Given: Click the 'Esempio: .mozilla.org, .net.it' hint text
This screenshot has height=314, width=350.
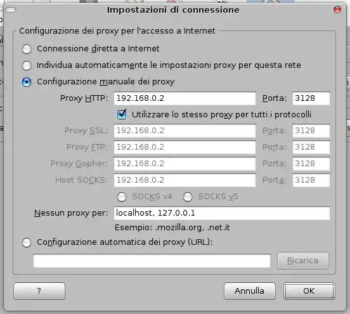Looking at the screenshot, I should pyautogui.click(x=172, y=228).
